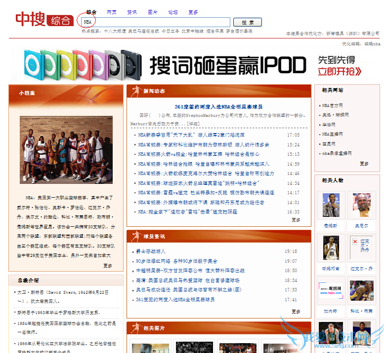Open the 蒂姆邓肯 player photo
This screenshot has width=387, height=353.
[x=331, y=248]
